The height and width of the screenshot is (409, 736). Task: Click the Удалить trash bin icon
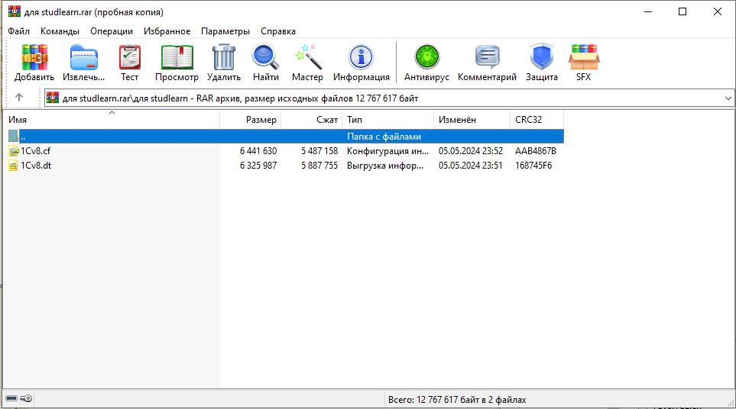click(x=224, y=58)
